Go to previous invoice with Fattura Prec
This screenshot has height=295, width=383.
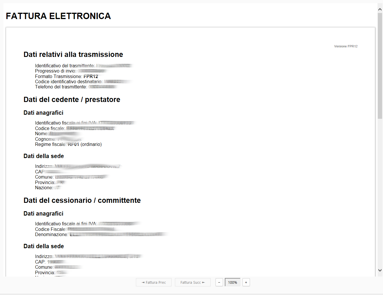tap(154, 282)
